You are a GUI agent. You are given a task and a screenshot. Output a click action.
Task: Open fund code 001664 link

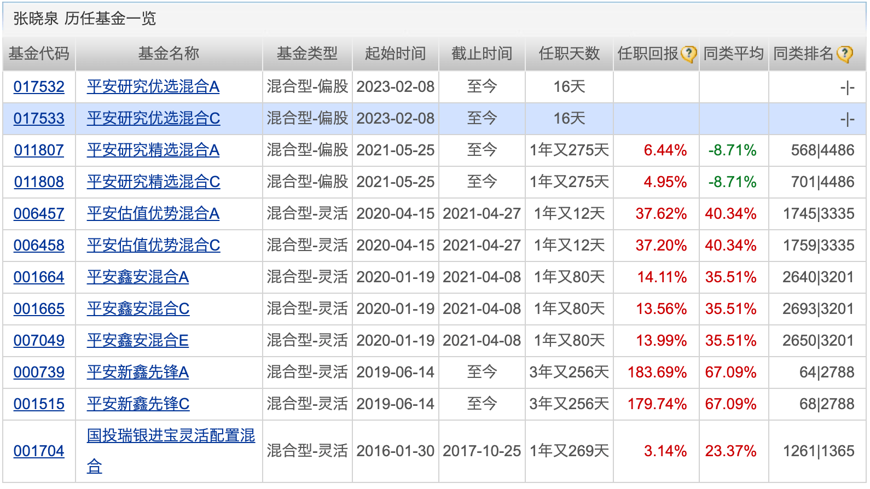coord(39,277)
